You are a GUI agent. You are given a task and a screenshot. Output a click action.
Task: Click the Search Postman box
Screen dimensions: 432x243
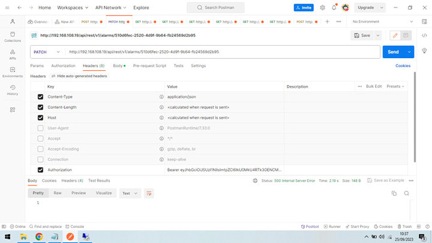tap(215, 8)
